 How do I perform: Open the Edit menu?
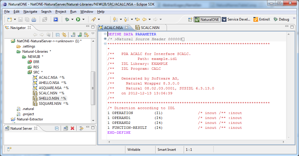(x=16, y=12)
